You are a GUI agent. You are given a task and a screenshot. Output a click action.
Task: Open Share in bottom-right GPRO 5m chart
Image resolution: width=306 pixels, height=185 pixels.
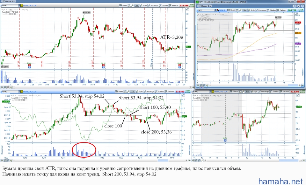[x=234, y=92]
